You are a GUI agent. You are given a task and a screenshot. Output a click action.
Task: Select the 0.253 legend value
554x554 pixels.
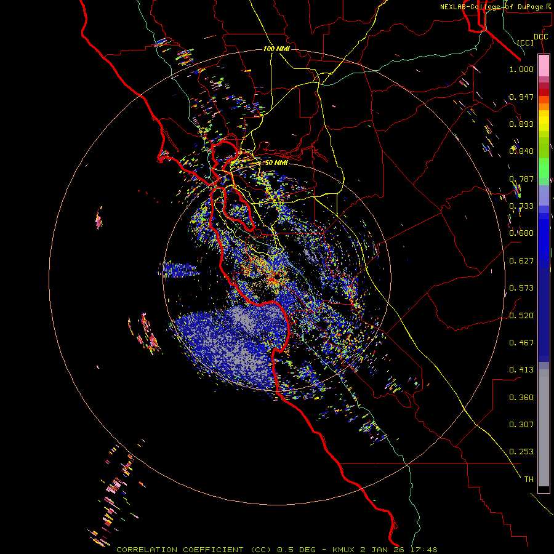point(521,452)
